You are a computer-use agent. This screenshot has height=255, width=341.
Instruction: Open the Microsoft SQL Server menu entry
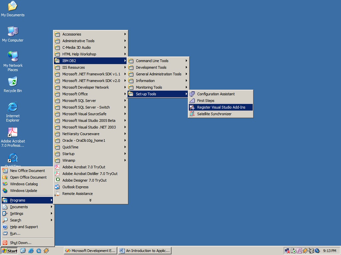(91, 101)
